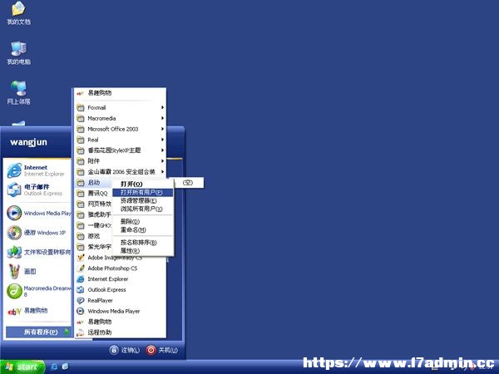Open 所有程序(P) all programs menu
This screenshot has width=499, height=374.
pos(38,332)
